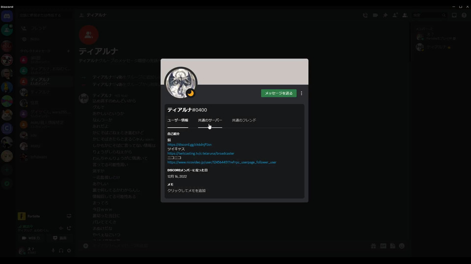Disconnect from the call icon
The width and height of the screenshot is (471, 264).
click(69, 228)
